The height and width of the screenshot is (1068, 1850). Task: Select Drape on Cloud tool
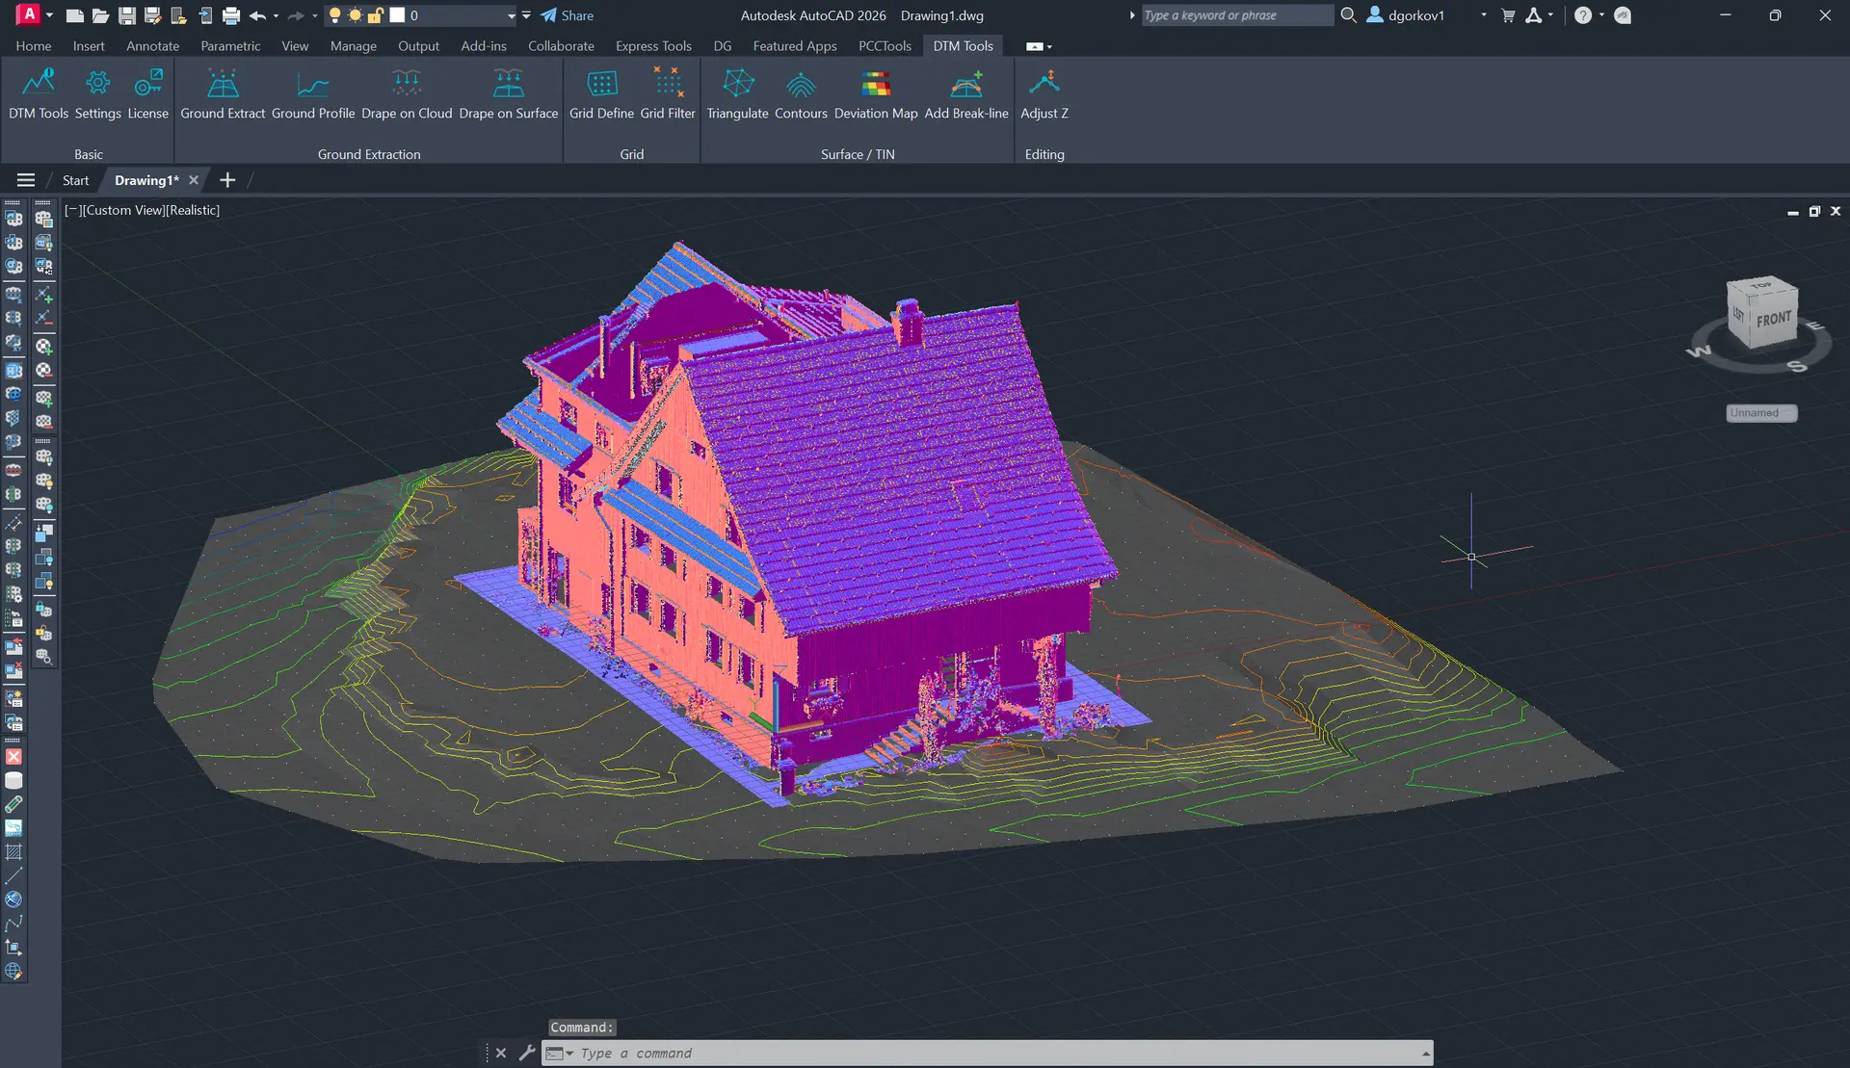(x=407, y=94)
